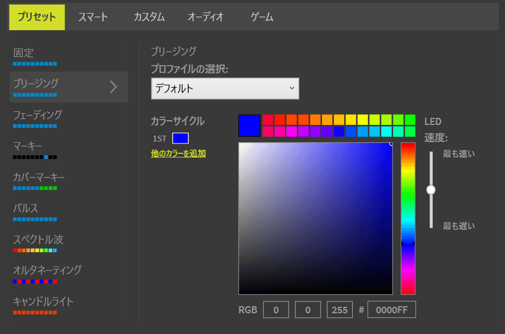Viewport: 505px width, 334px height.
Task: Click the プロファイルの選択: label
Action: pos(190,69)
